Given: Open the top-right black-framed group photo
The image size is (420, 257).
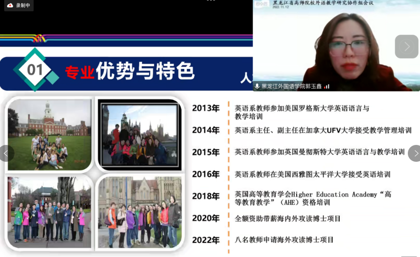Looking at the screenshot, I should (139, 135).
